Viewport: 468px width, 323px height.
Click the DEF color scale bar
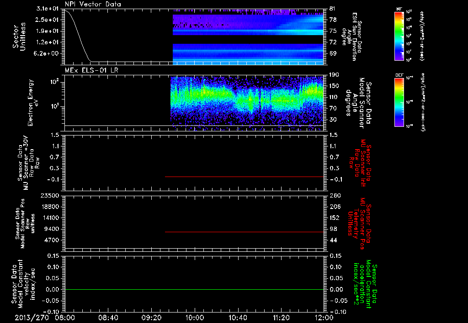(x=399, y=102)
